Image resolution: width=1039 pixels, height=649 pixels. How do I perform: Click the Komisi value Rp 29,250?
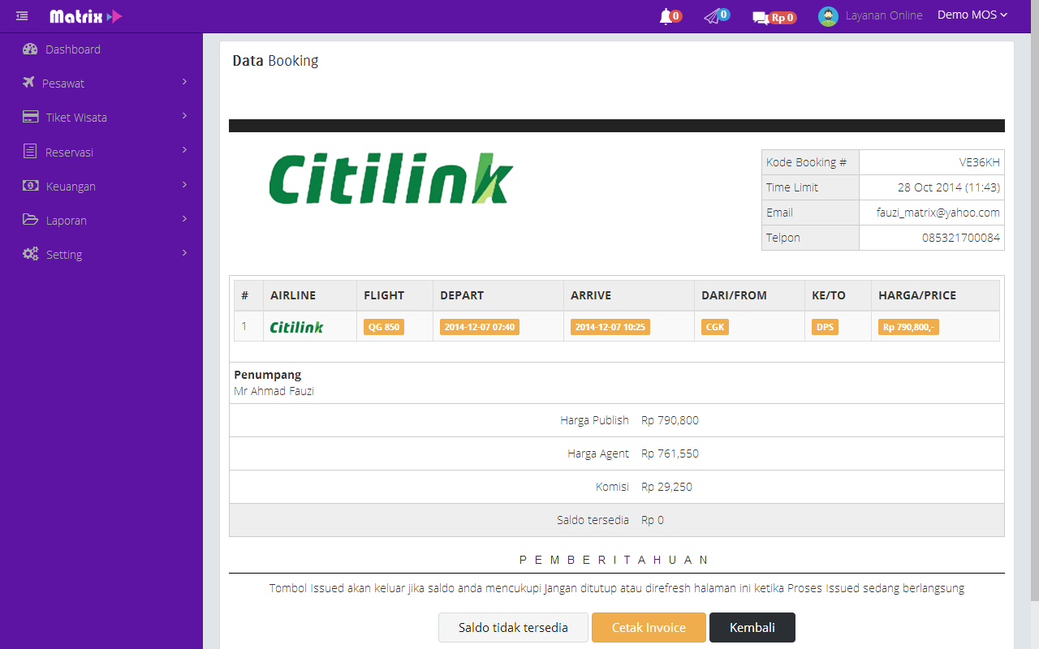tap(666, 487)
